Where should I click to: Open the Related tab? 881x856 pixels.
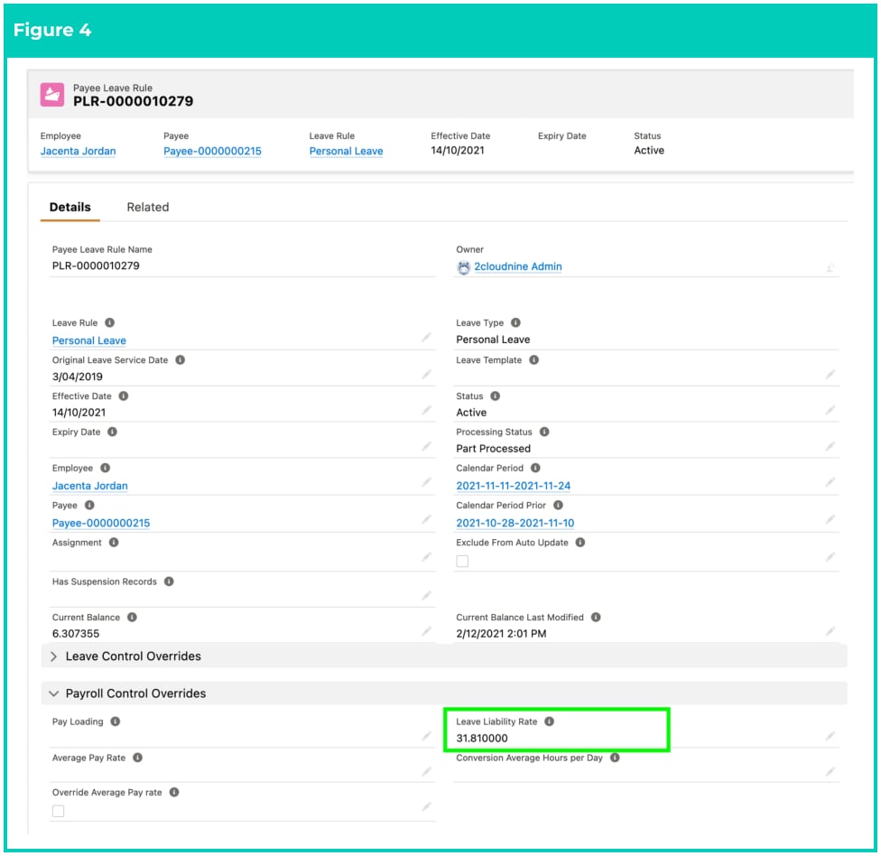click(x=148, y=207)
